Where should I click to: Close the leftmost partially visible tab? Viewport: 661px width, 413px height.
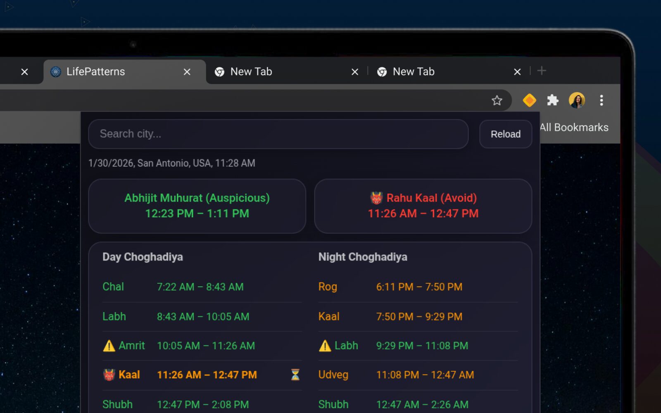[x=25, y=72]
